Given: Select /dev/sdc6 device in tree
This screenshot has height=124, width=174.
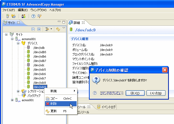Looking at the screenshot, I should point(40,74).
